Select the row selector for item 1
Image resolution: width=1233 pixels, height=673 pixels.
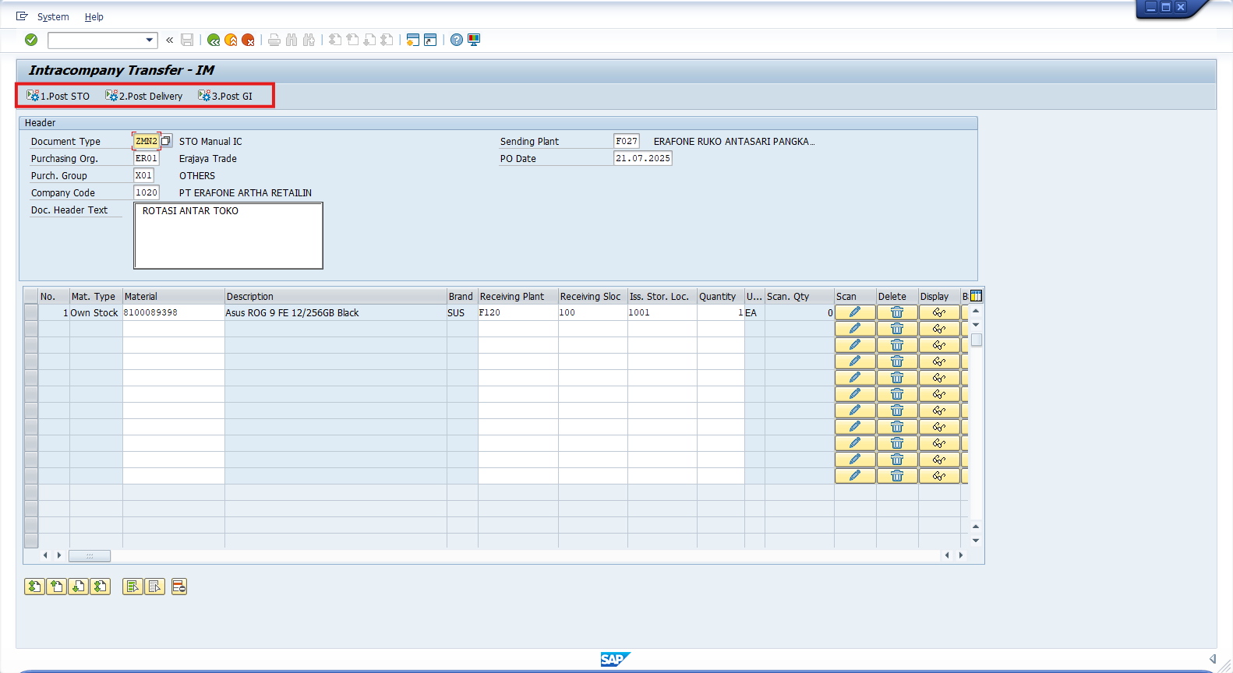coord(31,312)
